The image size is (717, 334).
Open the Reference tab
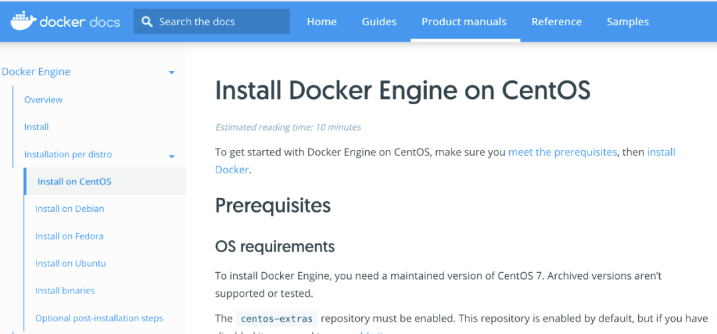tap(556, 22)
